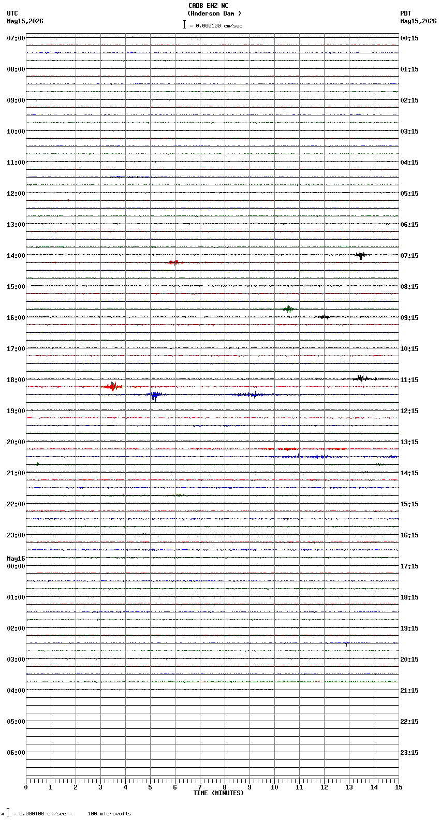
Task: Click the 23:15 PDT time label
Action: tap(409, 753)
